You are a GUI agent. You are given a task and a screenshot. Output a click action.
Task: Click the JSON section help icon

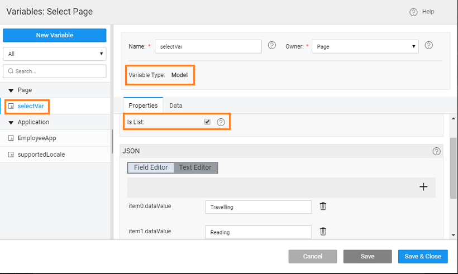pyautogui.click(x=436, y=151)
